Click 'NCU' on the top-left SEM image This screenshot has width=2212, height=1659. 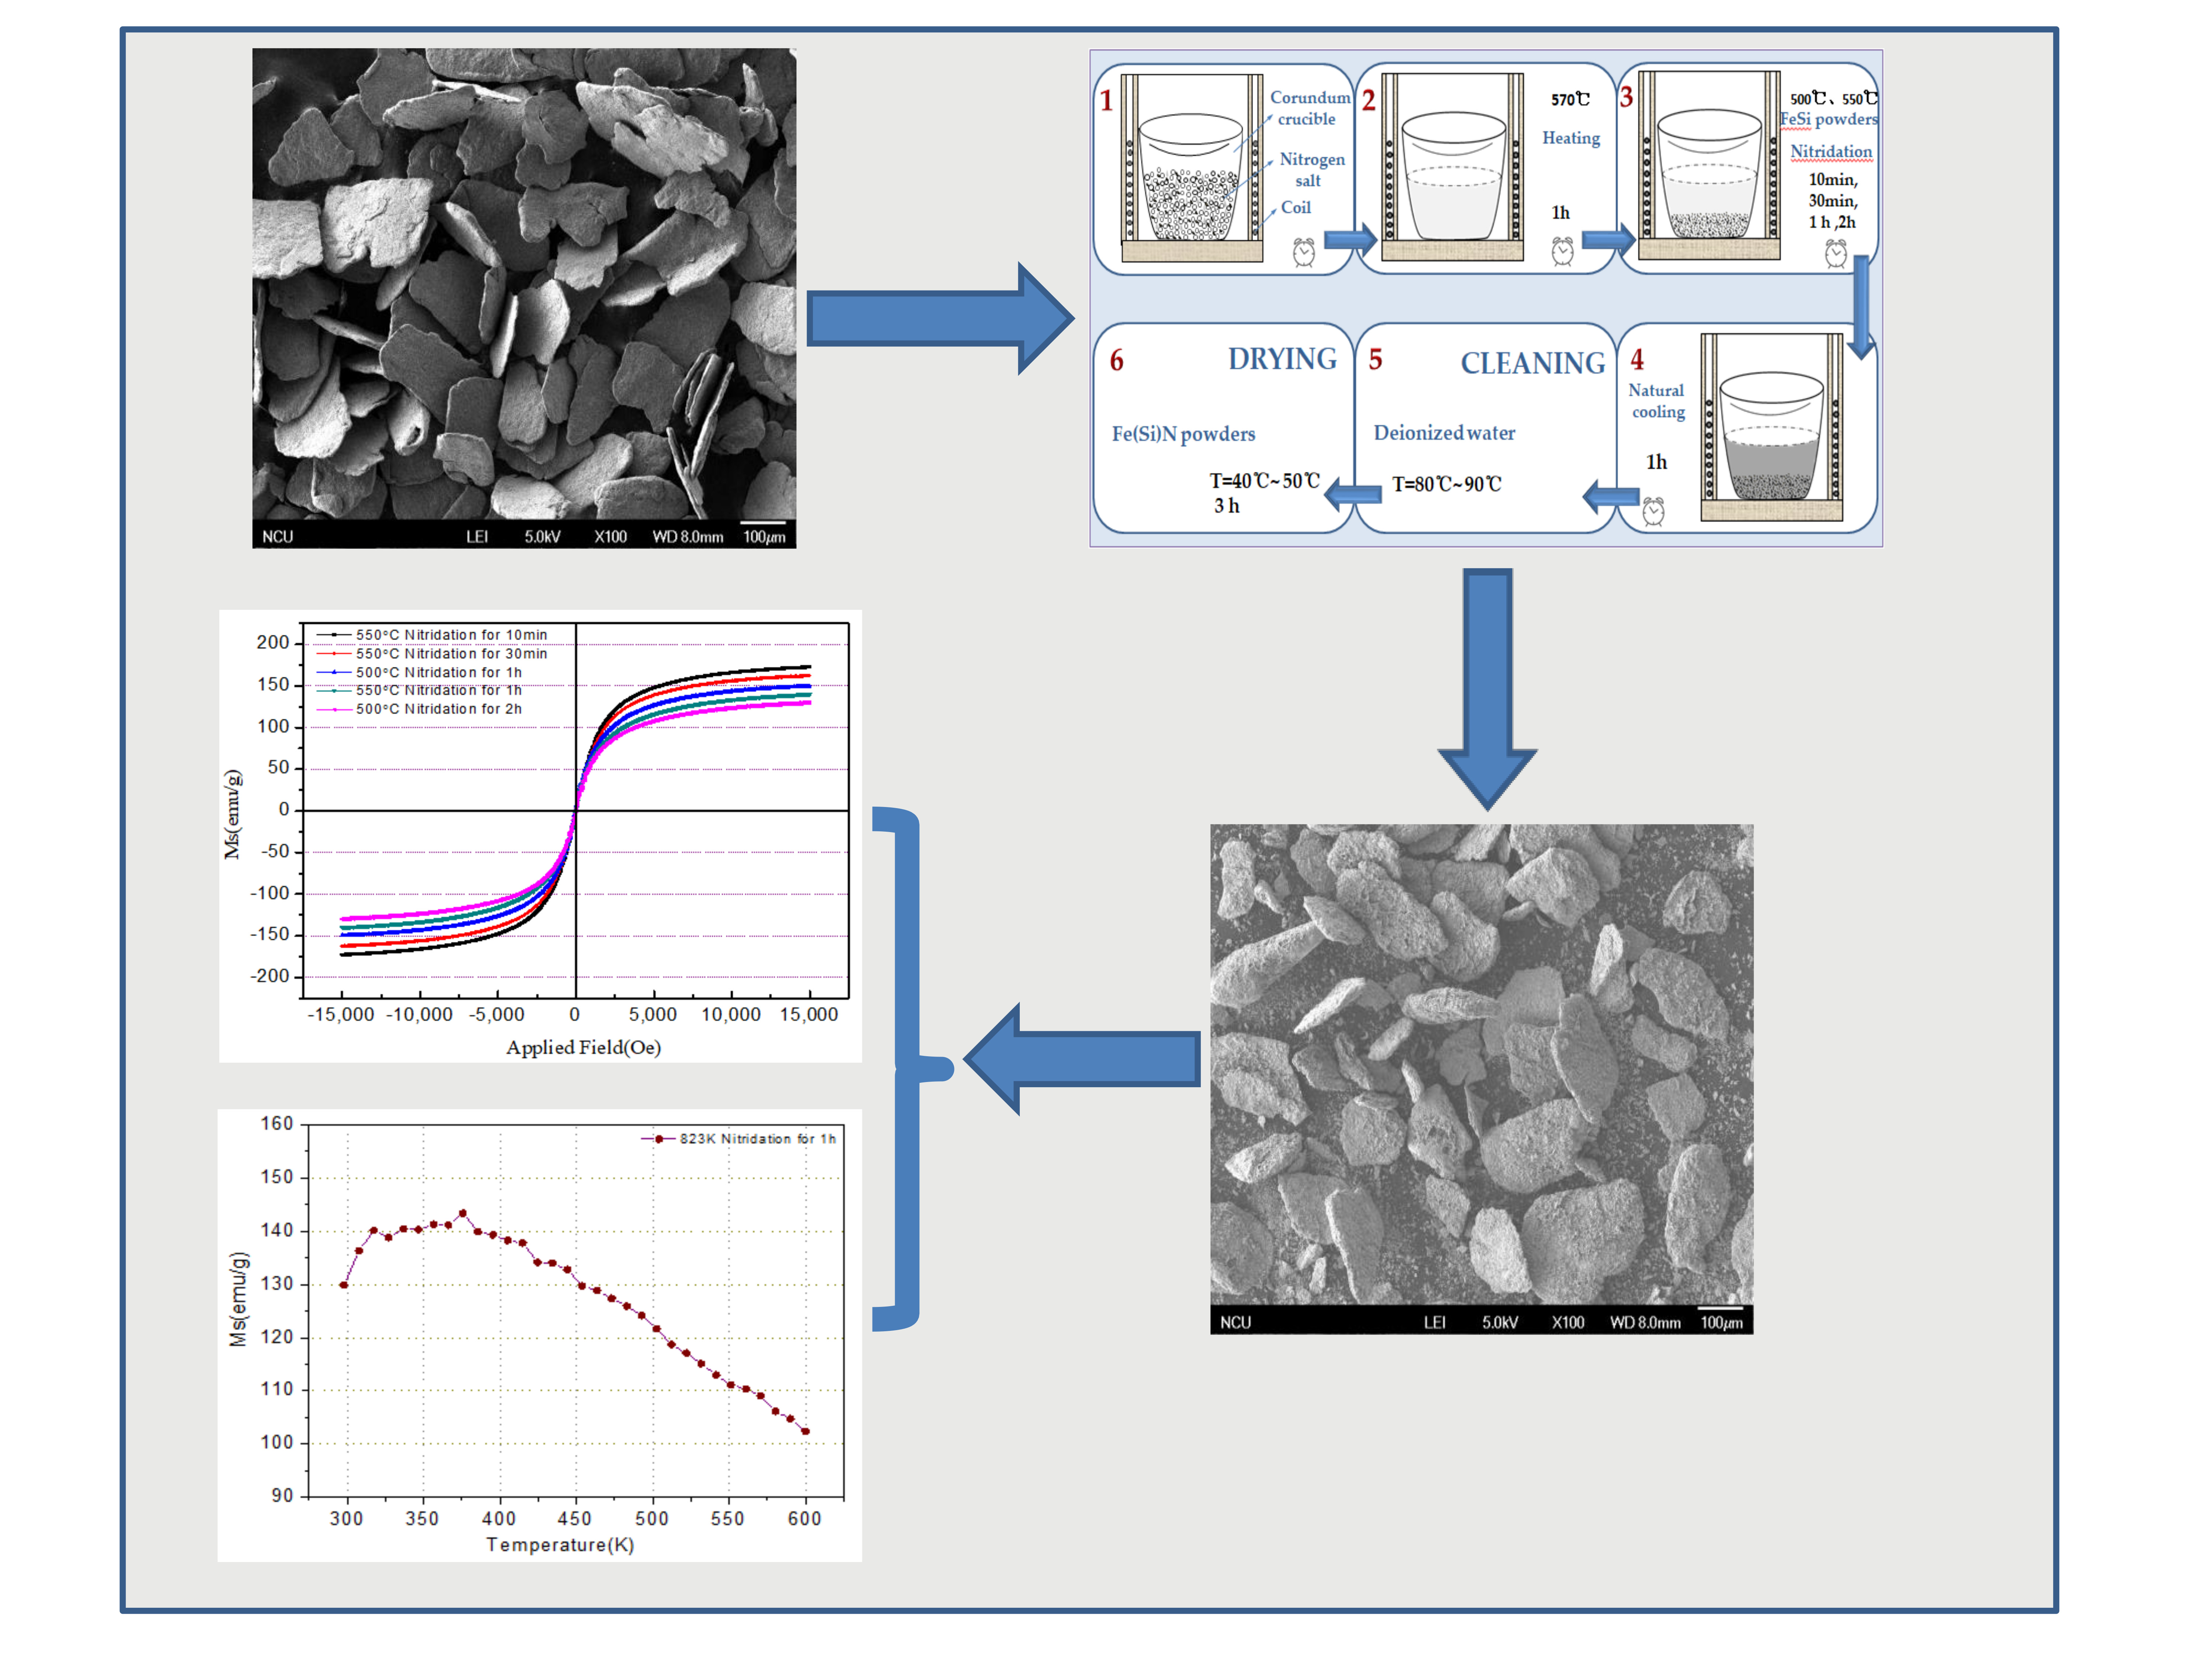click(278, 537)
